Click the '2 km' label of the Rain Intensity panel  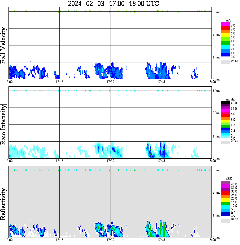216,113
